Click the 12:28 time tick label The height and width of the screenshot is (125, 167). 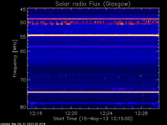click(x=141, y=113)
